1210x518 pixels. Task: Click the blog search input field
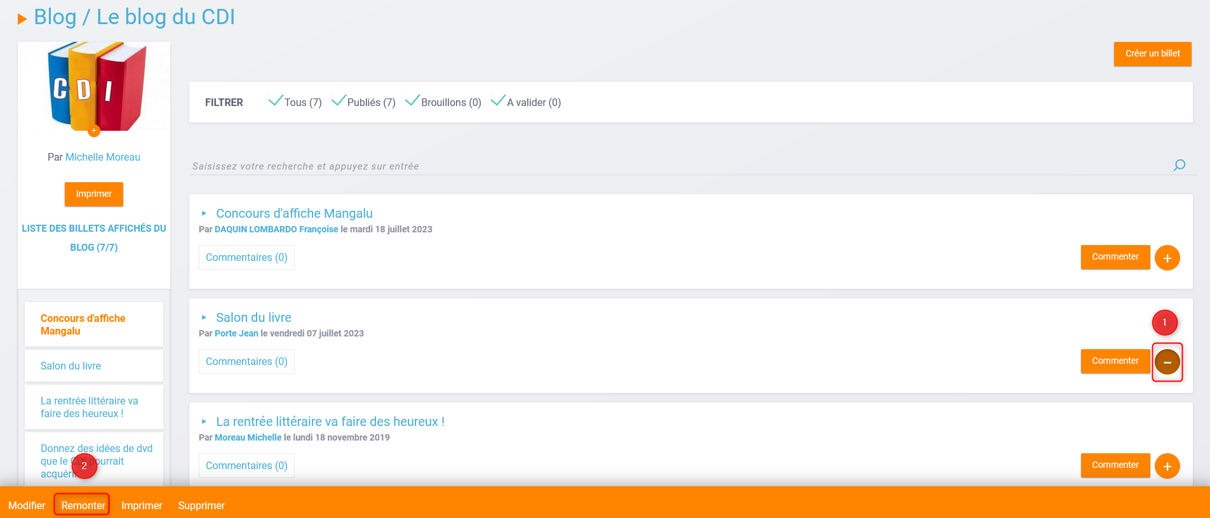pos(680,166)
